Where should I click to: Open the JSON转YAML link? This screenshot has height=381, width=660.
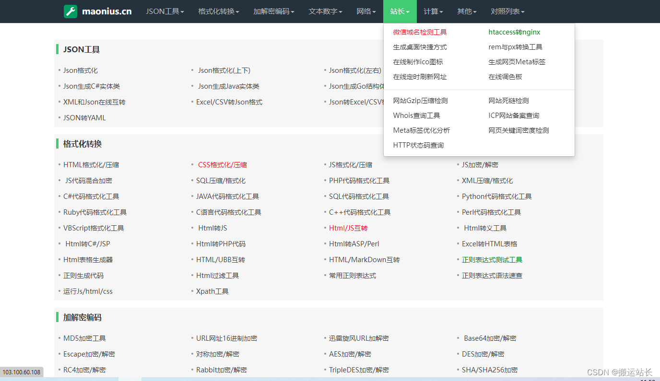pos(84,118)
